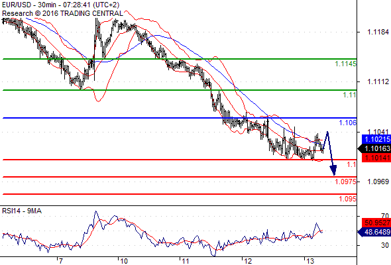Click the RSI14 - 9MA indicator title
391x265 pixels.
coord(22,211)
